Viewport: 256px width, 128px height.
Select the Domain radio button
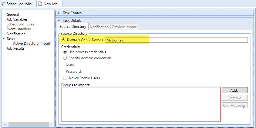63,40
